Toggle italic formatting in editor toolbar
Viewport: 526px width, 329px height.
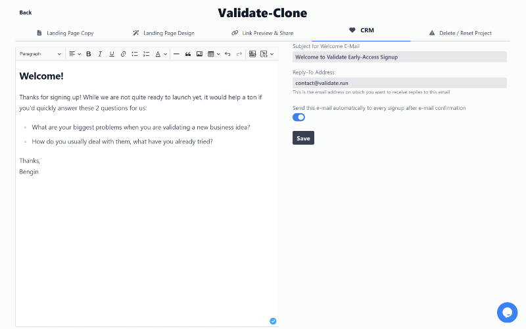coord(100,54)
